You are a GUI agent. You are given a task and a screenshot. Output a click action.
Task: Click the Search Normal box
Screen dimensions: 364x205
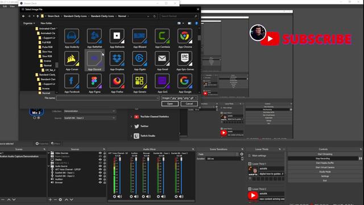tap(179, 17)
